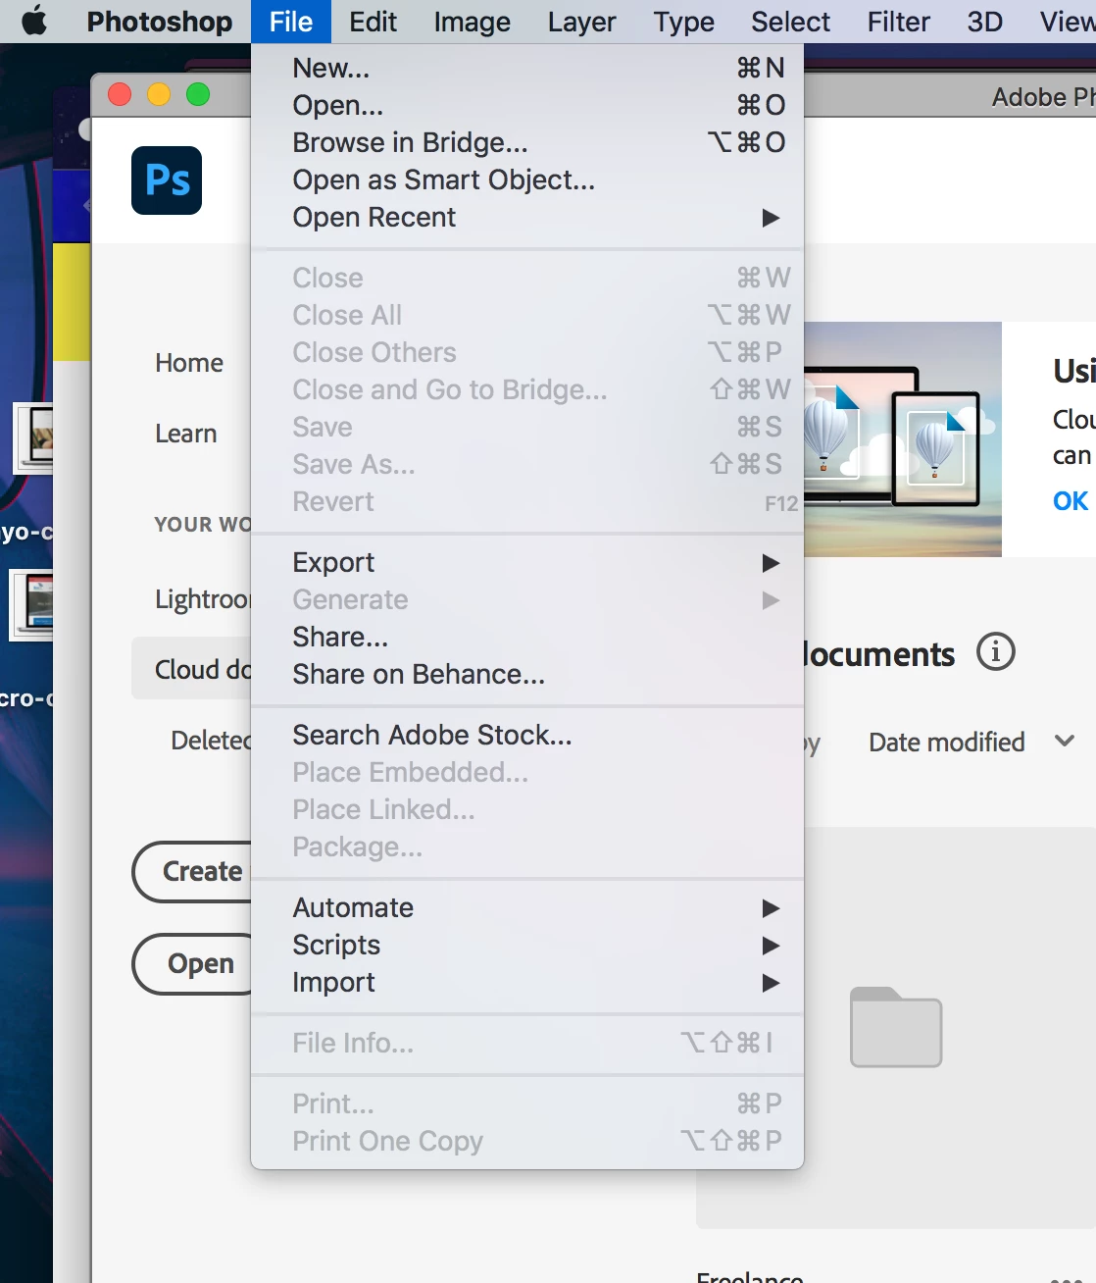Image resolution: width=1096 pixels, height=1283 pixels.
Task: Open the Apple menu
Action: [x=34, y=21]
